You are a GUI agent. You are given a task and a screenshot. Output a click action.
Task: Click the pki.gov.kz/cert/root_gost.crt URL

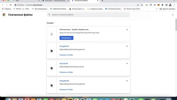click(72, 84)
